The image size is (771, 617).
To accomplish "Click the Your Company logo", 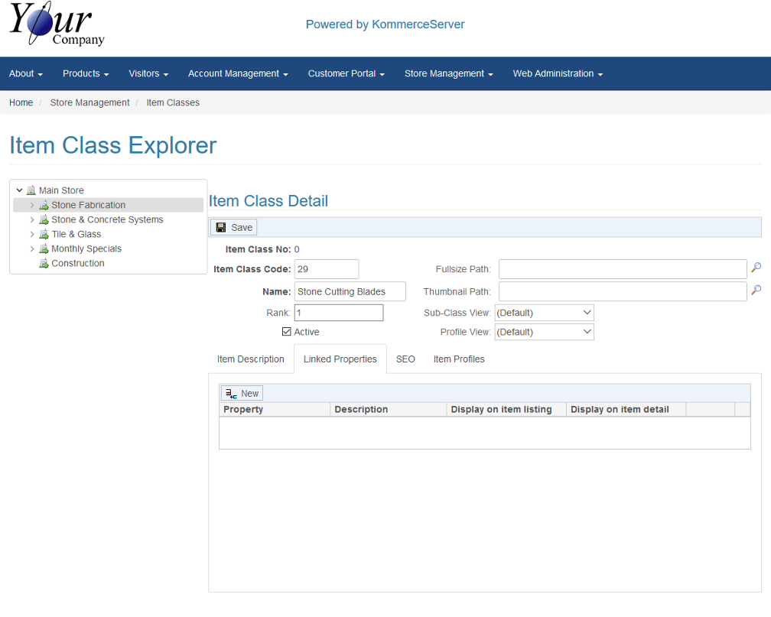I will [57, 24].
